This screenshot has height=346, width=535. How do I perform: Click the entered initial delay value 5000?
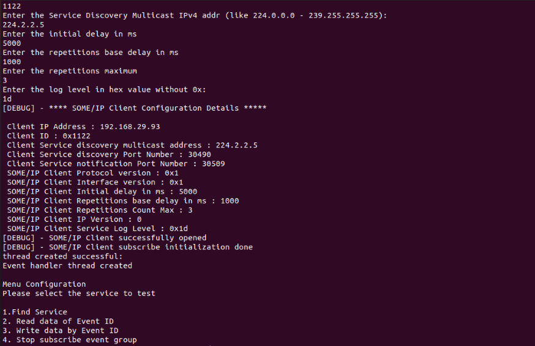click(12, 43)
